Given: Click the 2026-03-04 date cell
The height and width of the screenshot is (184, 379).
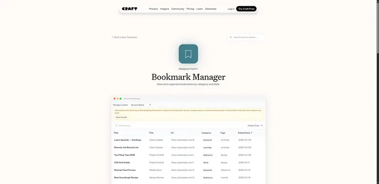Looking at the screenshot, I should tap(244, 140).
